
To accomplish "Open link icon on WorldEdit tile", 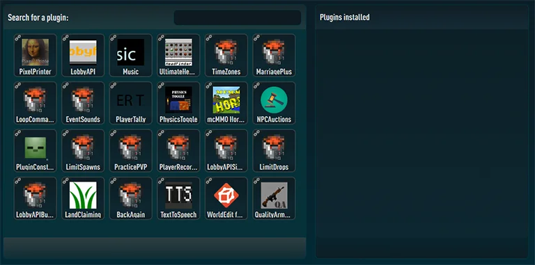I will [209, 181].
